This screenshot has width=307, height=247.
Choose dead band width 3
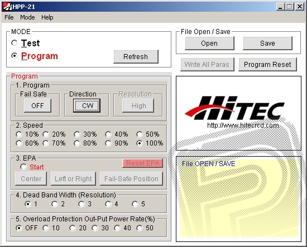tap(81, 204)
